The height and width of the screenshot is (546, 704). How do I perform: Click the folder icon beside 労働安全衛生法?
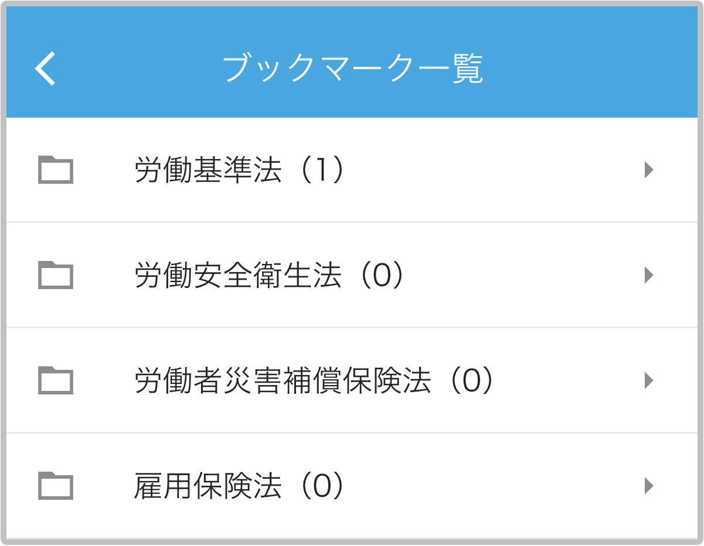point(56,275)
